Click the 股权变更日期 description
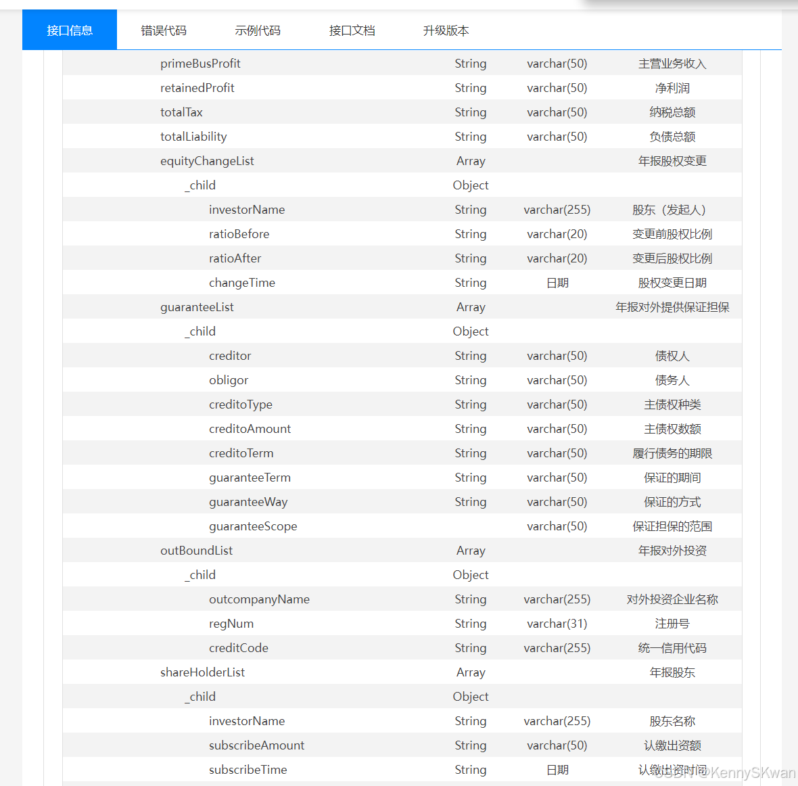Screen dimensions: 798x786 pos(672,283)
